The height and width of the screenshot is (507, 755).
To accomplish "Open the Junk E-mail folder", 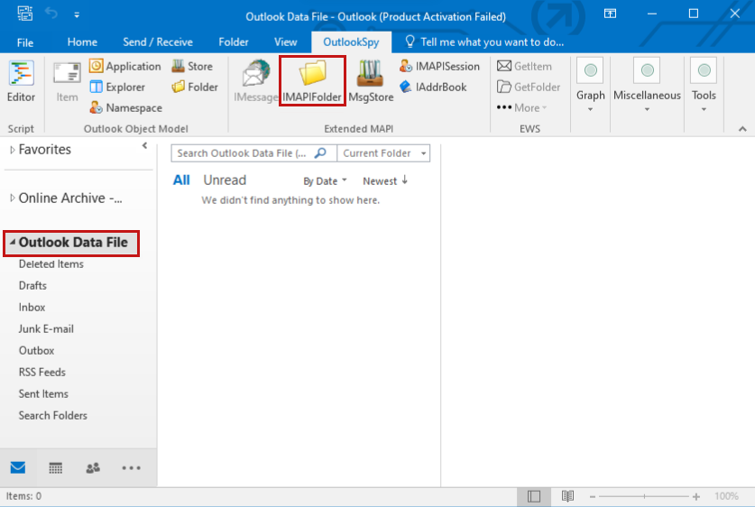I will click(46, 329).
